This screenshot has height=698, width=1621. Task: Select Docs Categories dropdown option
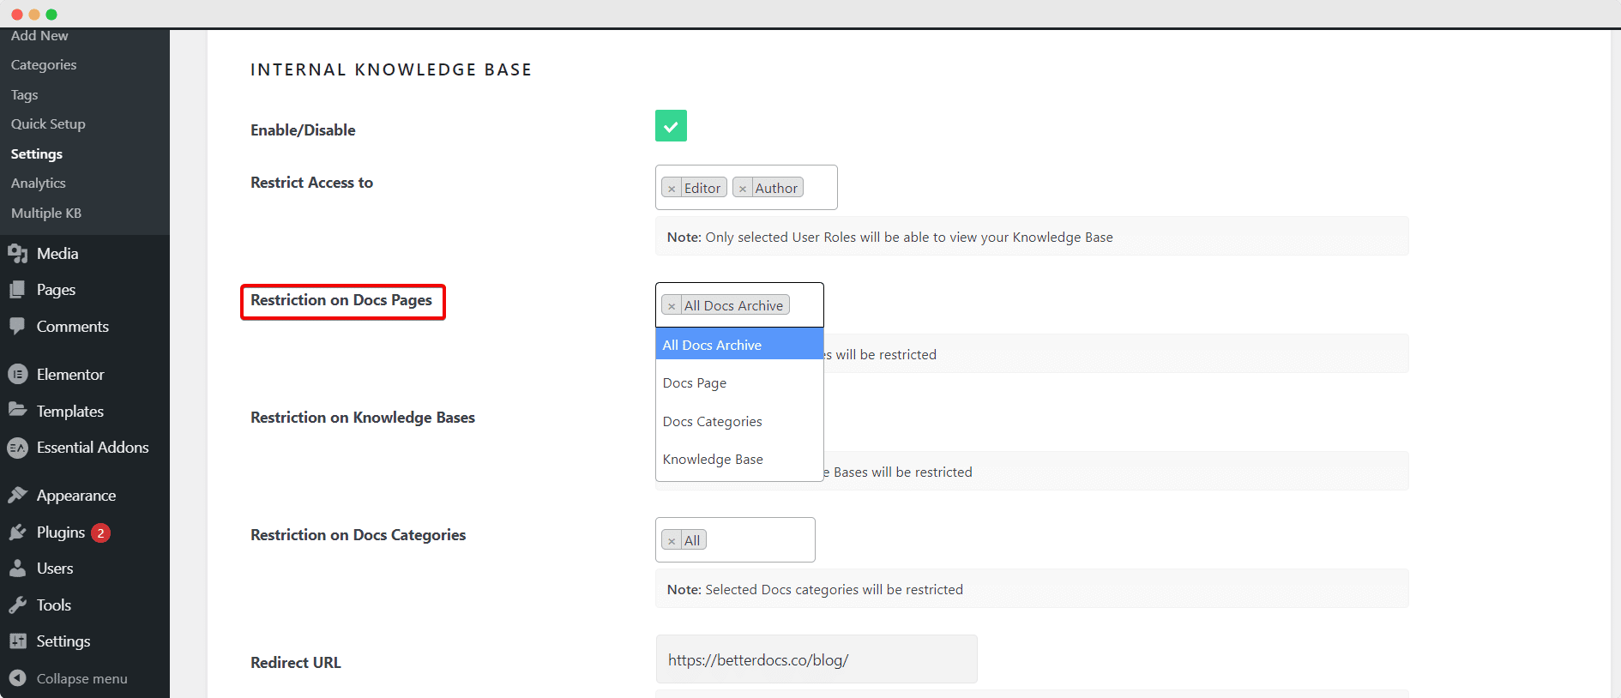pyautogui.click(x=739, y=422)
